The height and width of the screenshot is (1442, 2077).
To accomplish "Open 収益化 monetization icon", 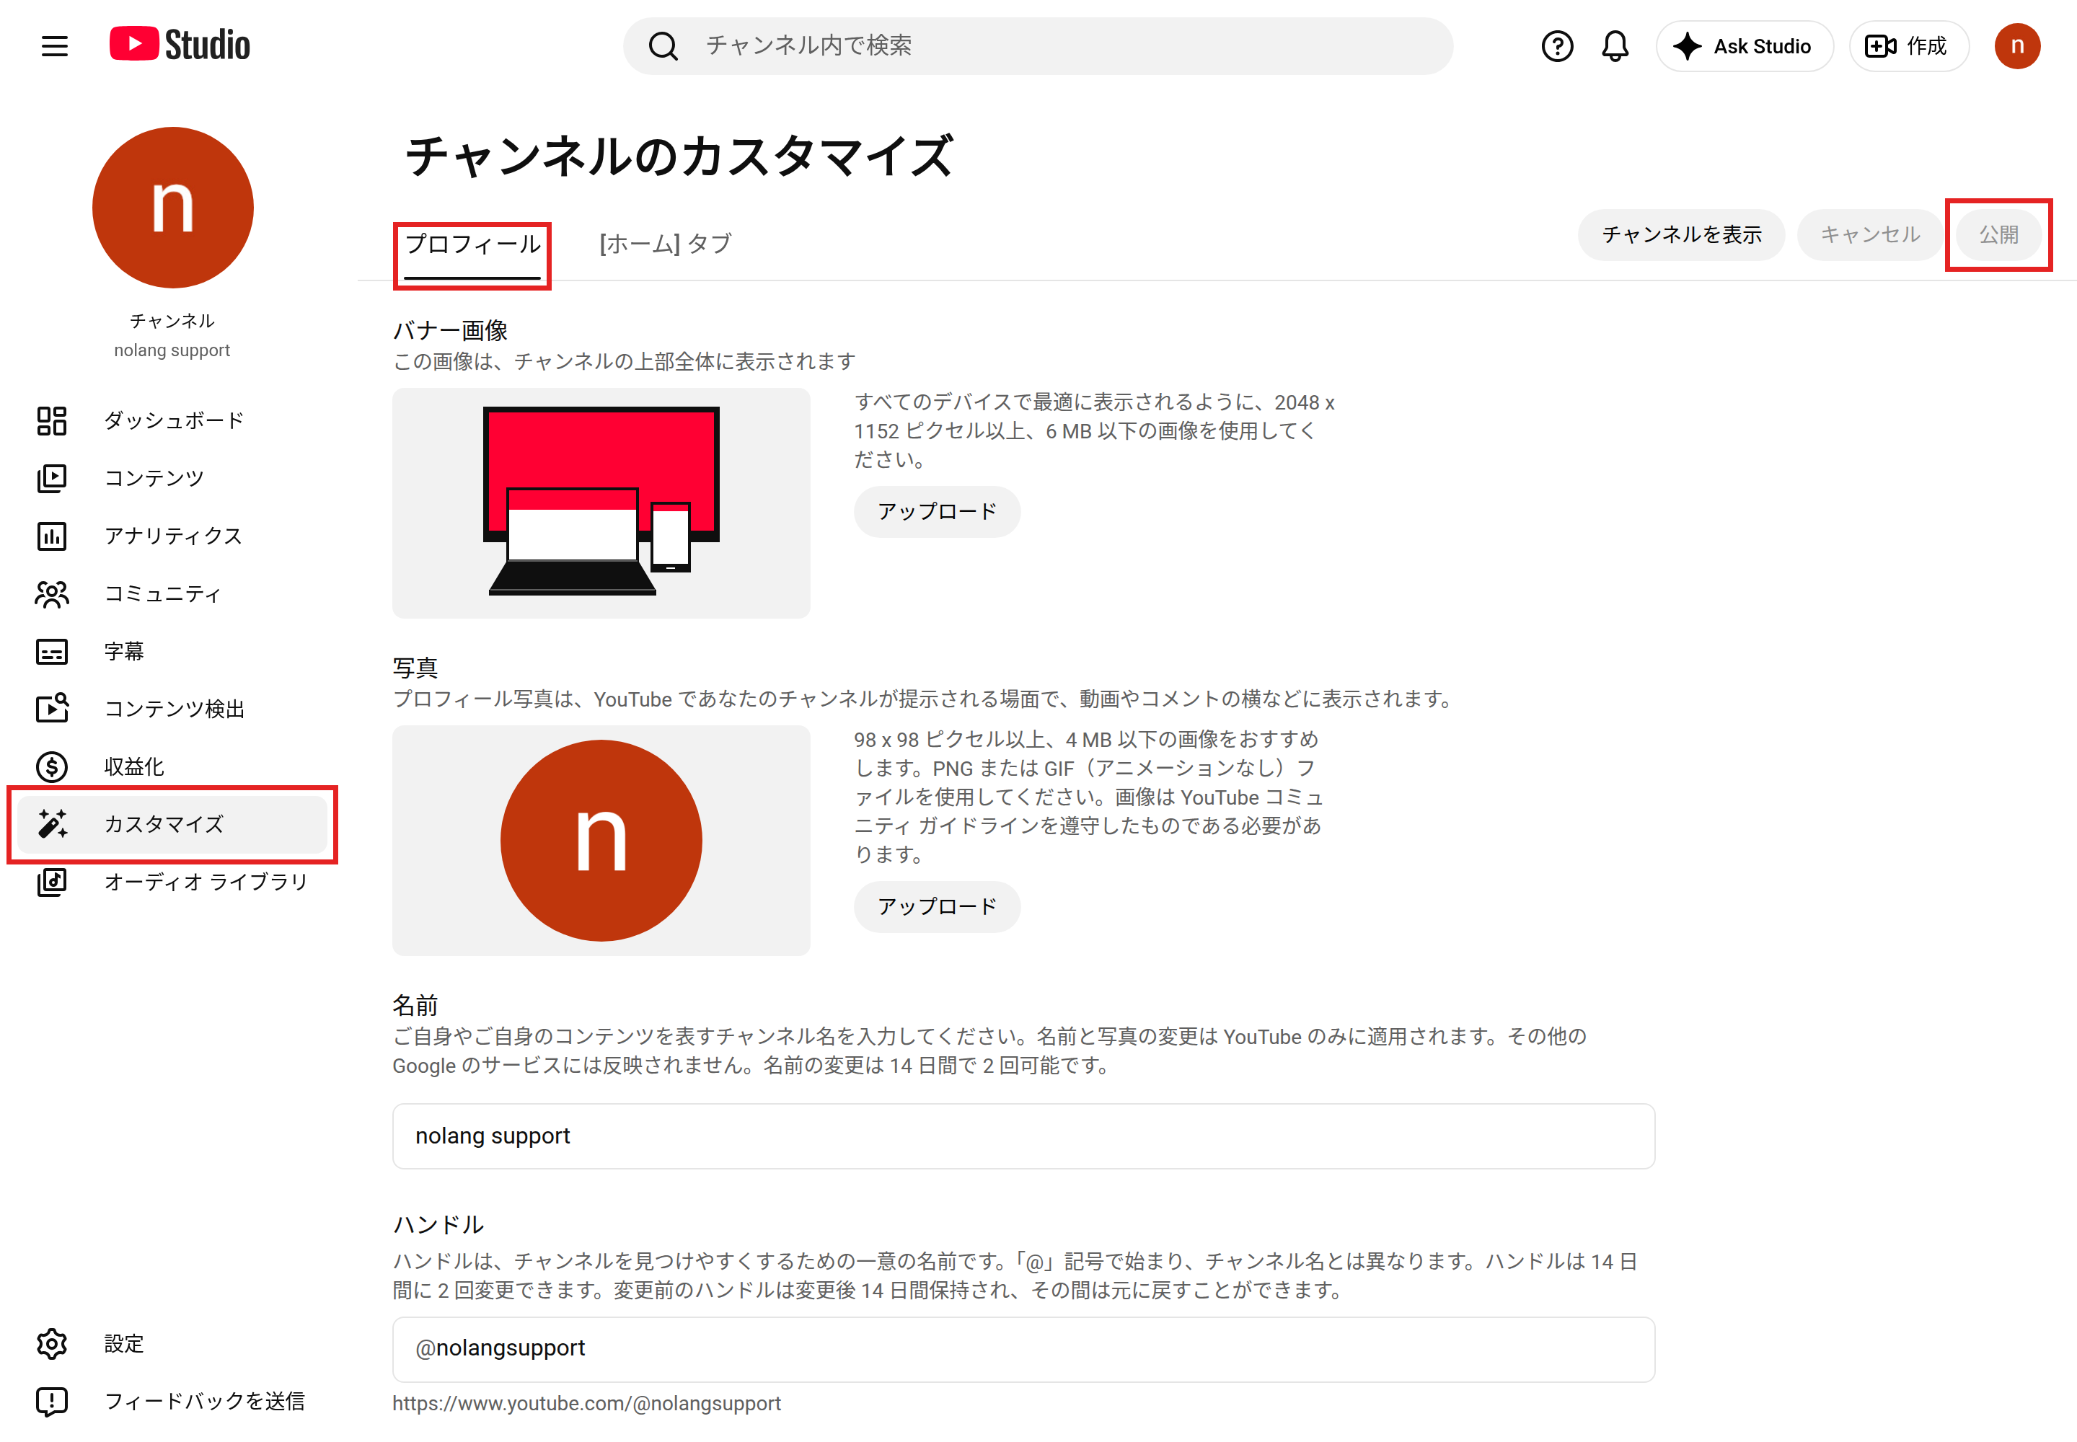I will [51, 766].
